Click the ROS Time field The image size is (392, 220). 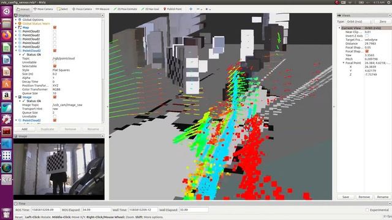pyautogui.click(x=45, y=210)
